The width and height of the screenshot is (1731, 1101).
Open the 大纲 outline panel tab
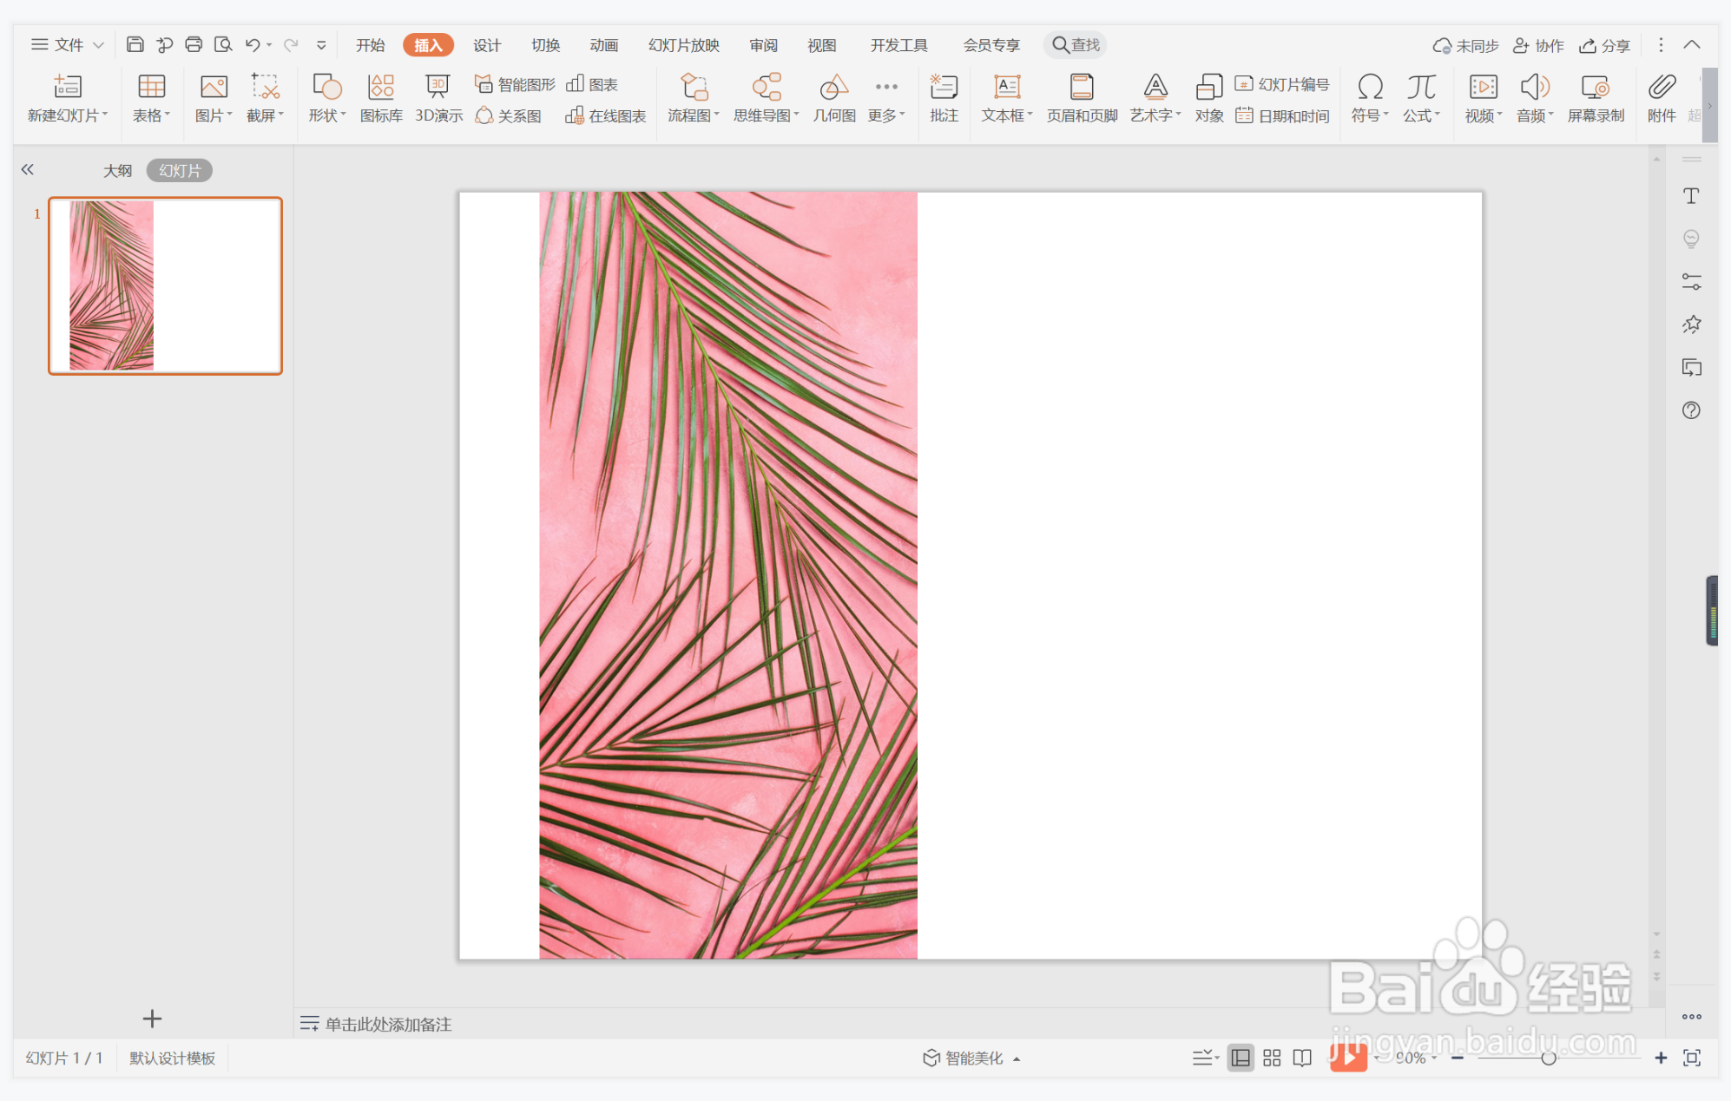(x=117, y=171)
